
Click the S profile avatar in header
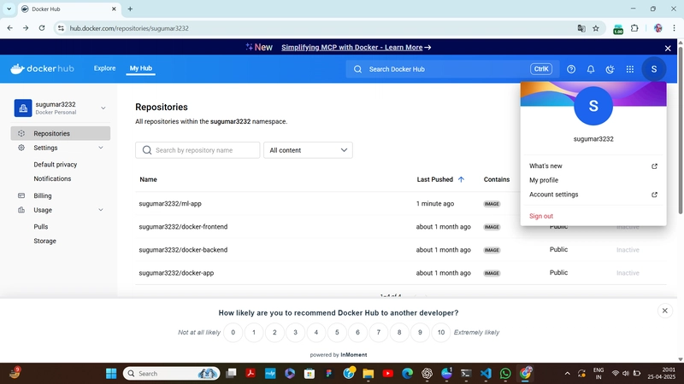point(654,69)
